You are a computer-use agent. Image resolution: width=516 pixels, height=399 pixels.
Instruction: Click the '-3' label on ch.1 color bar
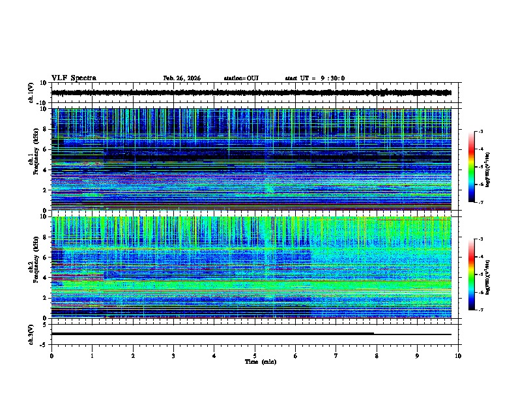(x=480, y=132)
